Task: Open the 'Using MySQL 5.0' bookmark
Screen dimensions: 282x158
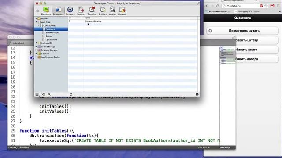Action: (x=248, y=11)
